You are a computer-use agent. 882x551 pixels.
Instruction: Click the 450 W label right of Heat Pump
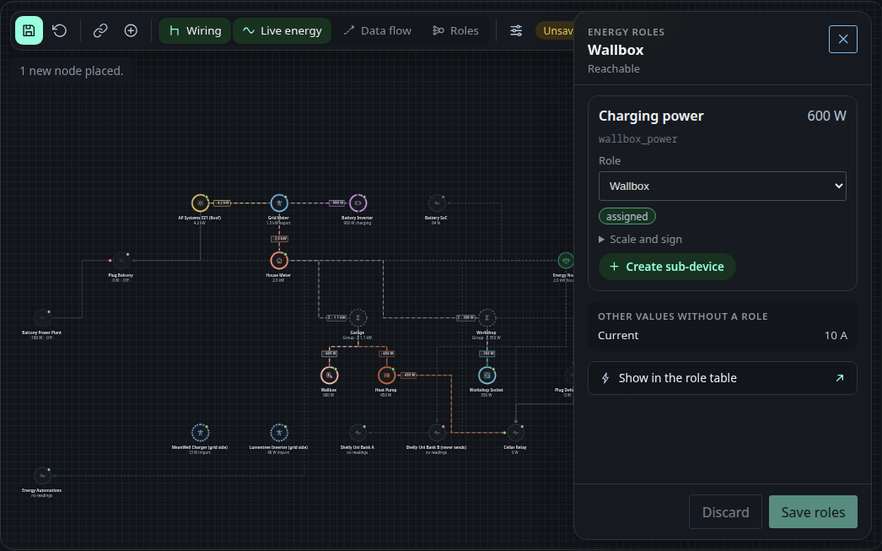(408, 375)
